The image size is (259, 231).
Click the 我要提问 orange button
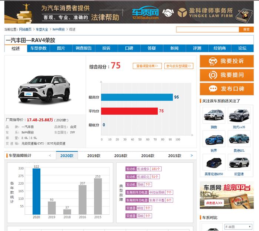pyautogui.click(x=226, y=75)
